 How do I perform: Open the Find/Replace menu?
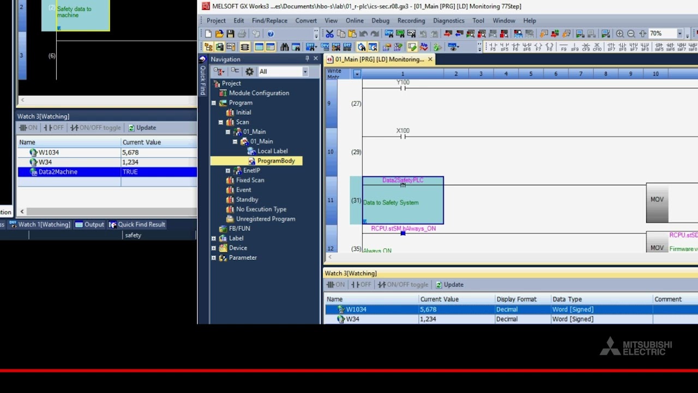coord(269,21)
